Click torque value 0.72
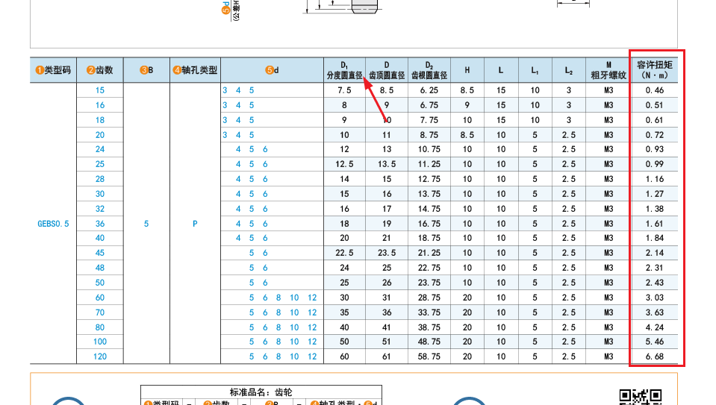 click(x=655, y=135)
